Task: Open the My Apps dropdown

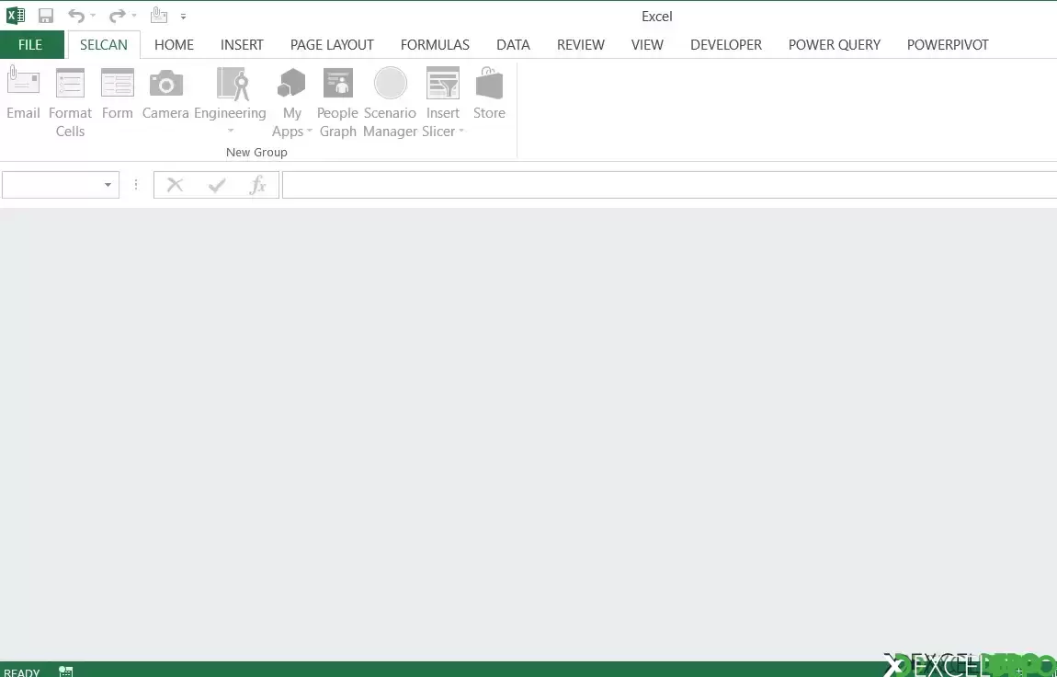Action: click(292, 102)
